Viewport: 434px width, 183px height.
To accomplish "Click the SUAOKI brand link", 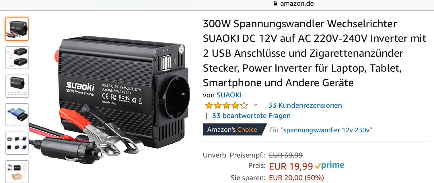I will 229,95.
